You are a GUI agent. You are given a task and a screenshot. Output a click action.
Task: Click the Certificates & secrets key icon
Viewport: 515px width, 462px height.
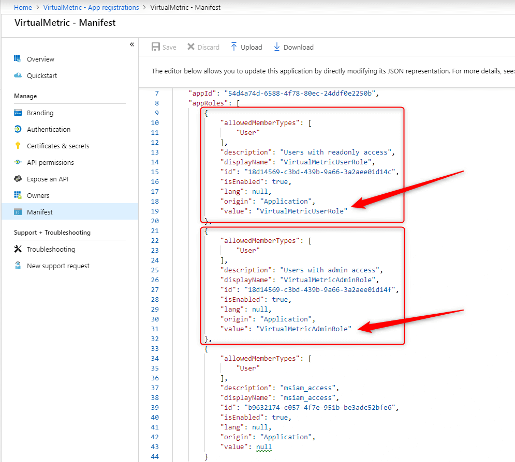click(18, 146)
